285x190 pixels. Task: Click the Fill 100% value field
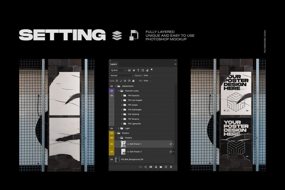tap(146, 81)
